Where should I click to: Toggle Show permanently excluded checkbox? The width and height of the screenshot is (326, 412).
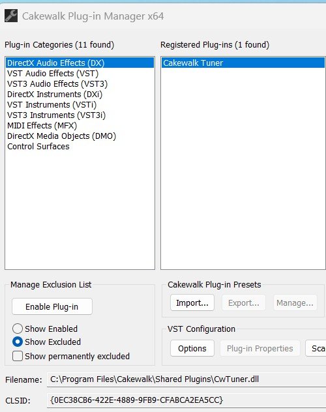[18, 357]
